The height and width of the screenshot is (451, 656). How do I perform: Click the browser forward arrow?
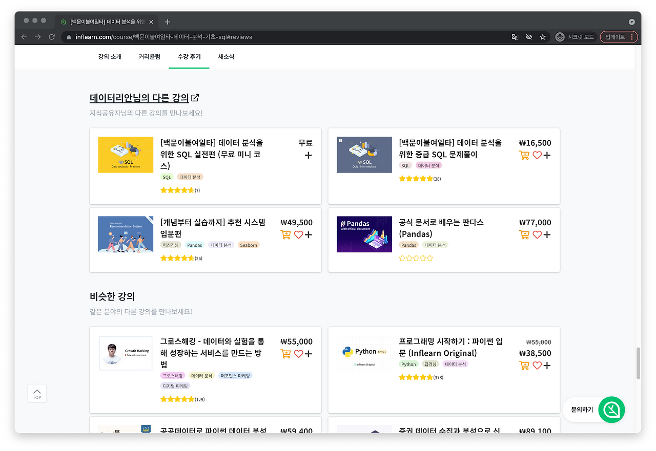(x=38, y=37)
